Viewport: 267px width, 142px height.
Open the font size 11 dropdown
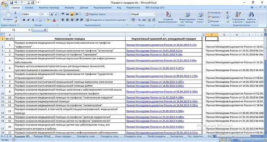48,14
